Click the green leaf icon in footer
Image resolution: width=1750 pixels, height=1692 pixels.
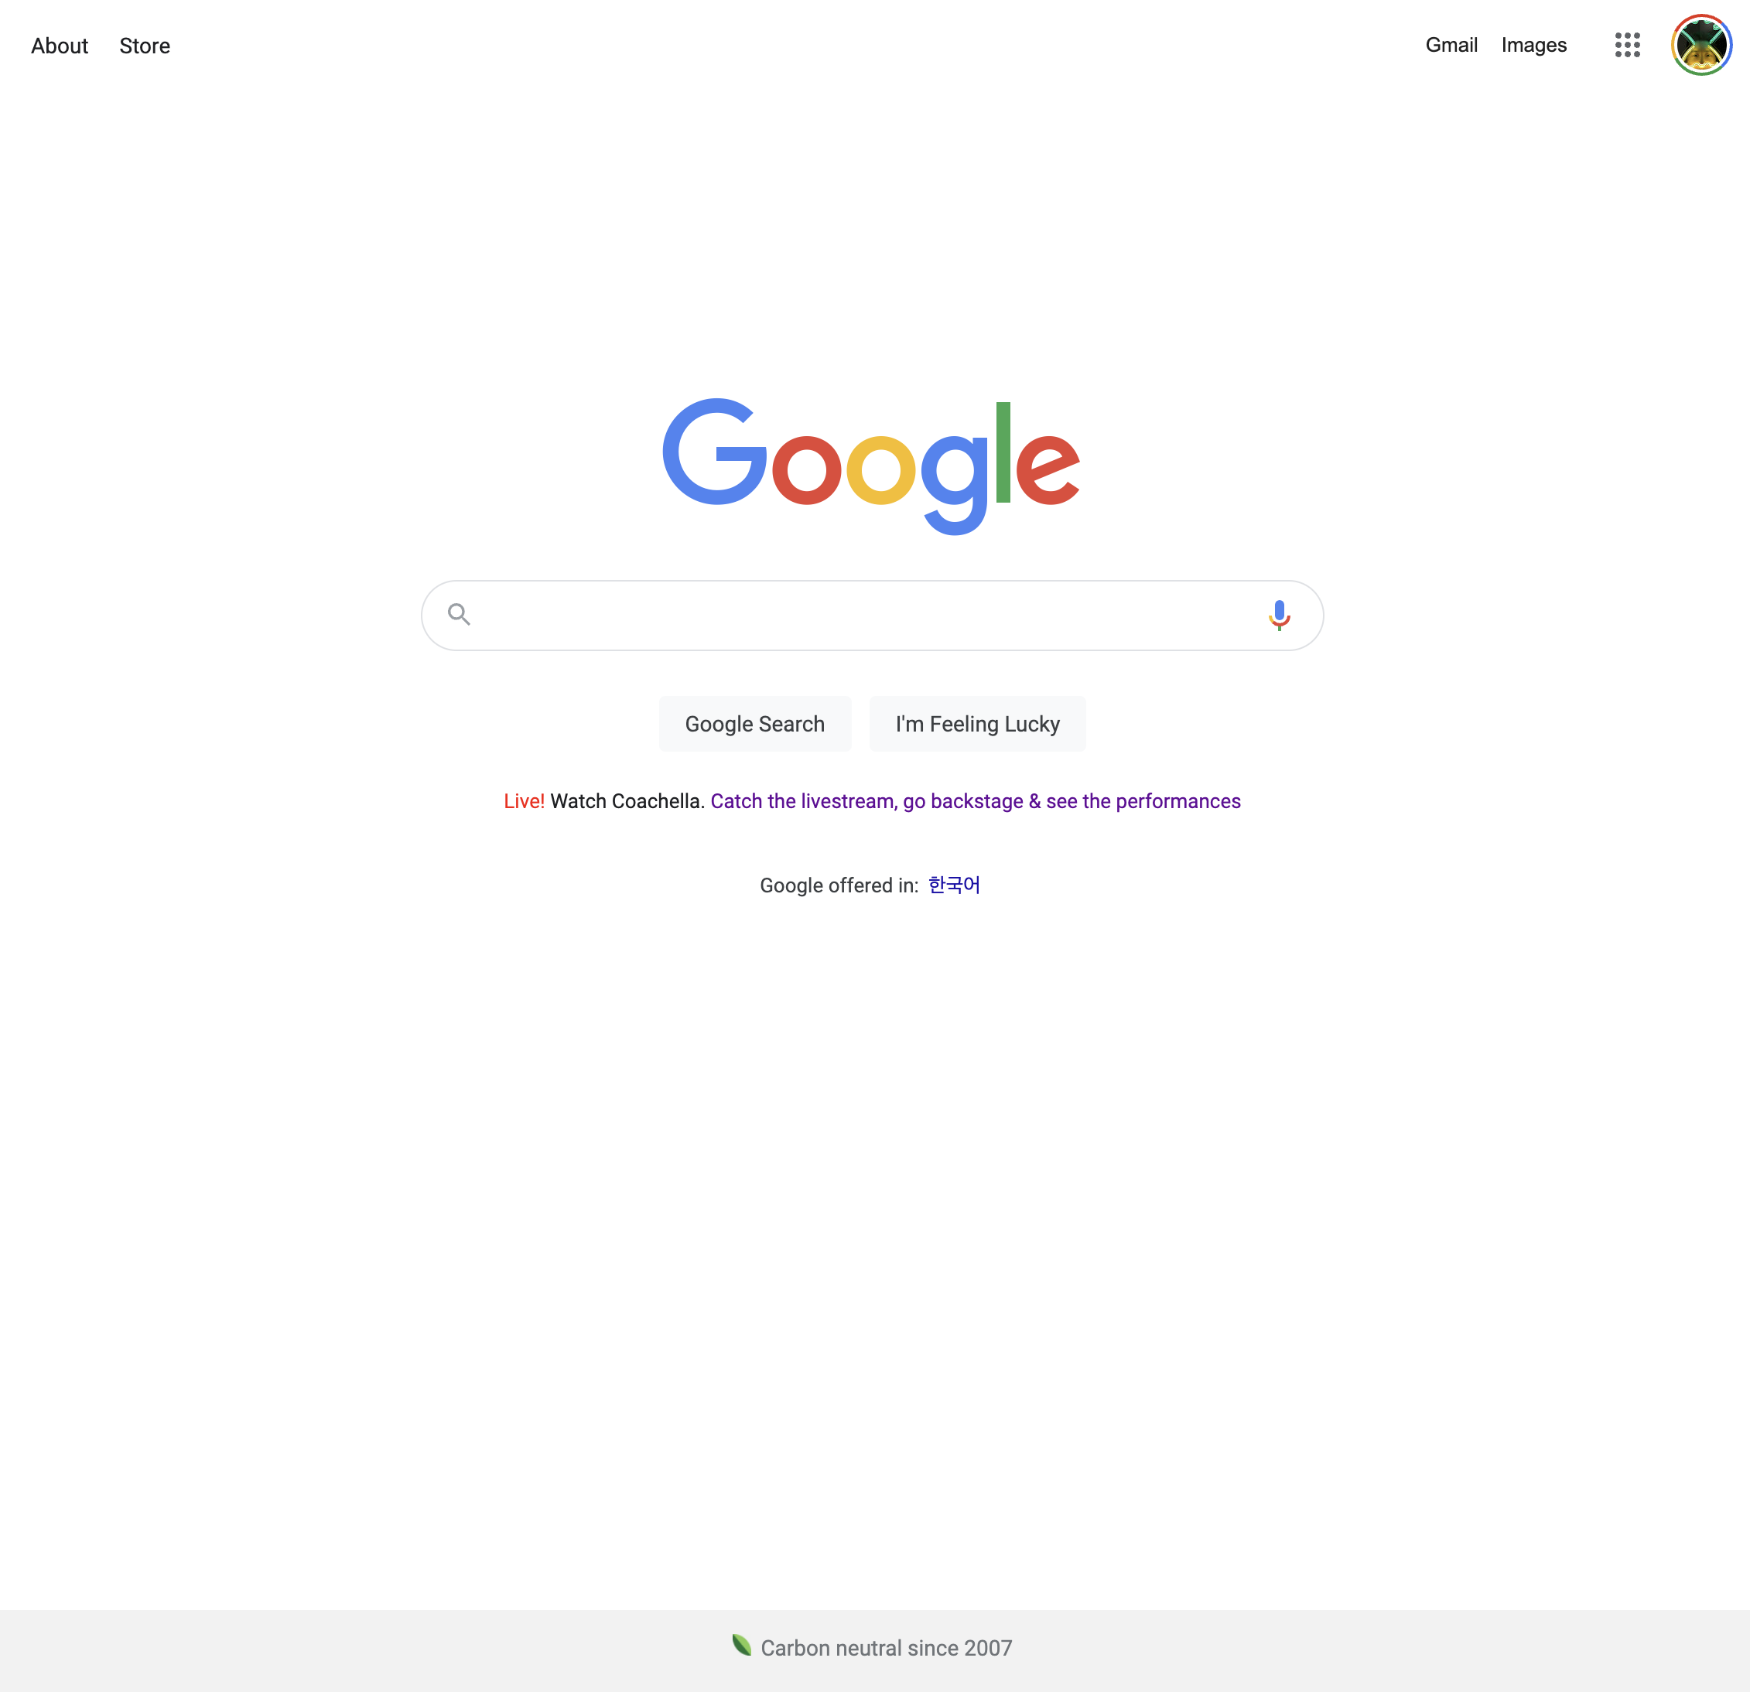point(741,1645)
